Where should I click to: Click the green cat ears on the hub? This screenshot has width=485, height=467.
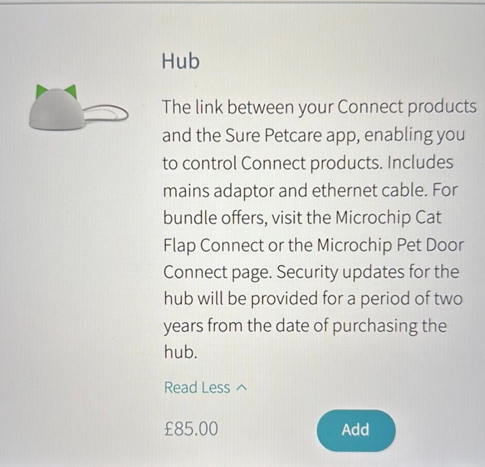click(x=56, y=92)
